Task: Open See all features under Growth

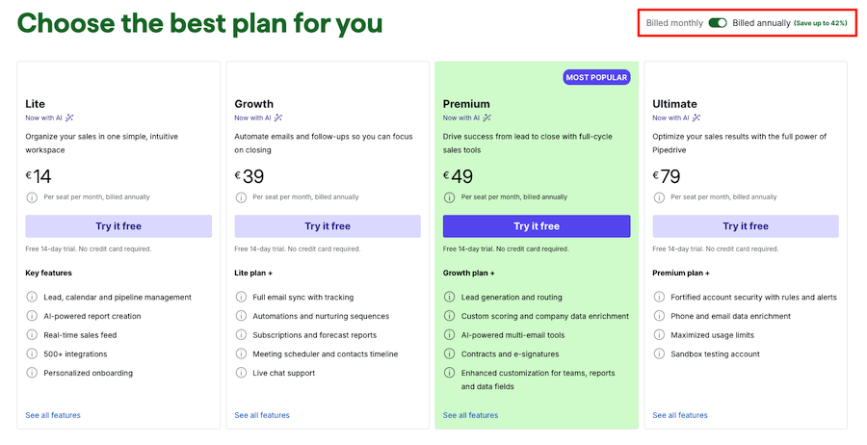Action: (262, 415)
